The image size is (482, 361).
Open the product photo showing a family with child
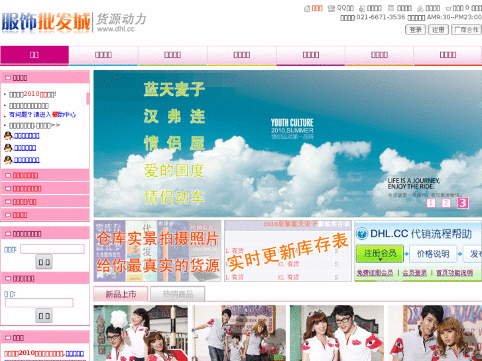pyautogui.click(x=239, y=333)
